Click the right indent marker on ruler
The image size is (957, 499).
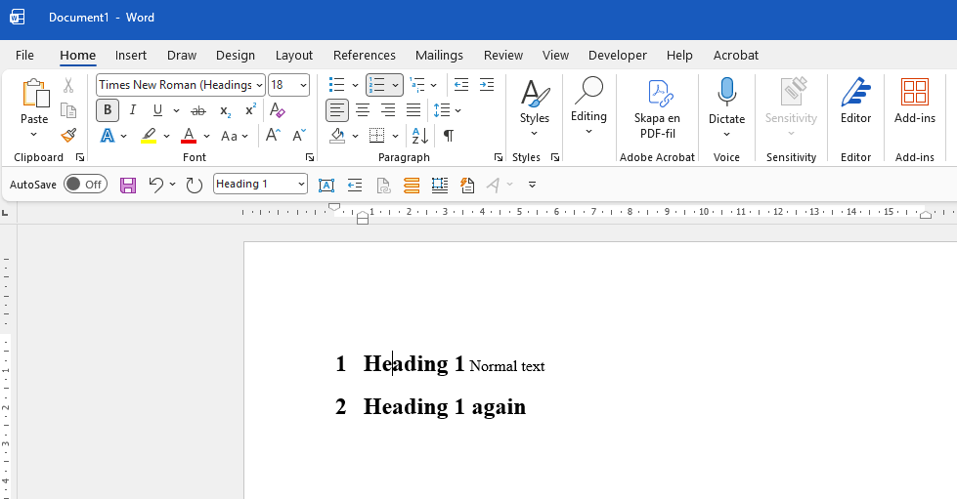[926, 214]
